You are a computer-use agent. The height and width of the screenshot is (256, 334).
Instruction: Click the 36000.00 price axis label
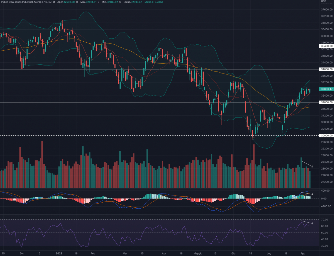point(327,36)
